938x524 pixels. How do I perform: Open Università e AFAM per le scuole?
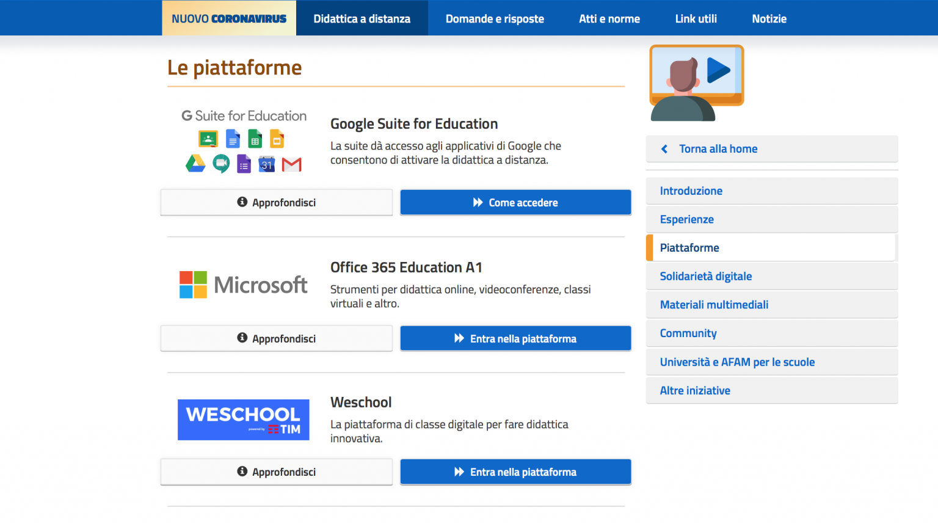point(772,362)
